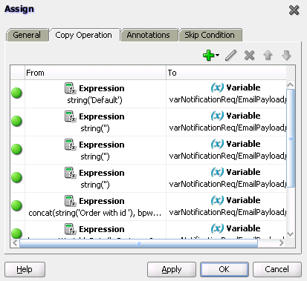Select the green status circle of first row
The height and width of the screenshot is (281, 307).
click(x=17, y=93)
